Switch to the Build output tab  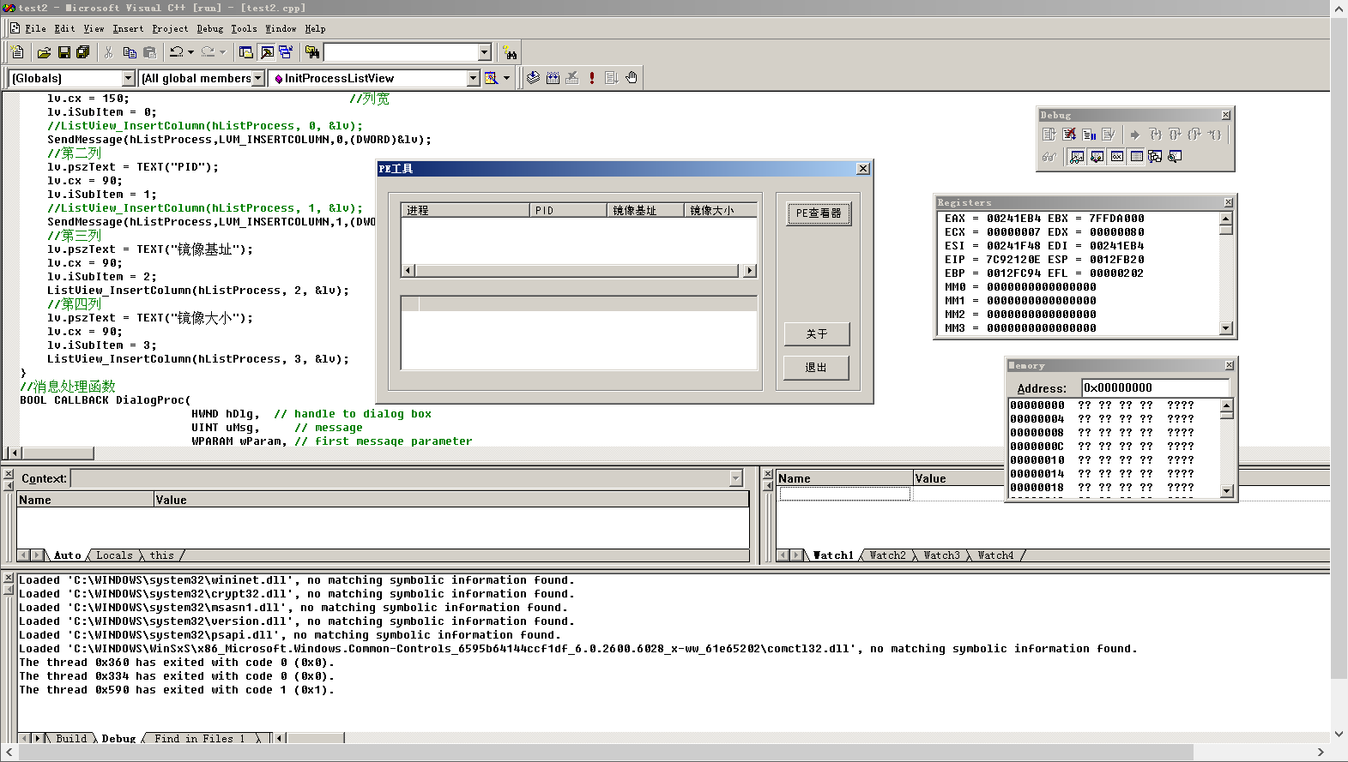click(71, 738)
